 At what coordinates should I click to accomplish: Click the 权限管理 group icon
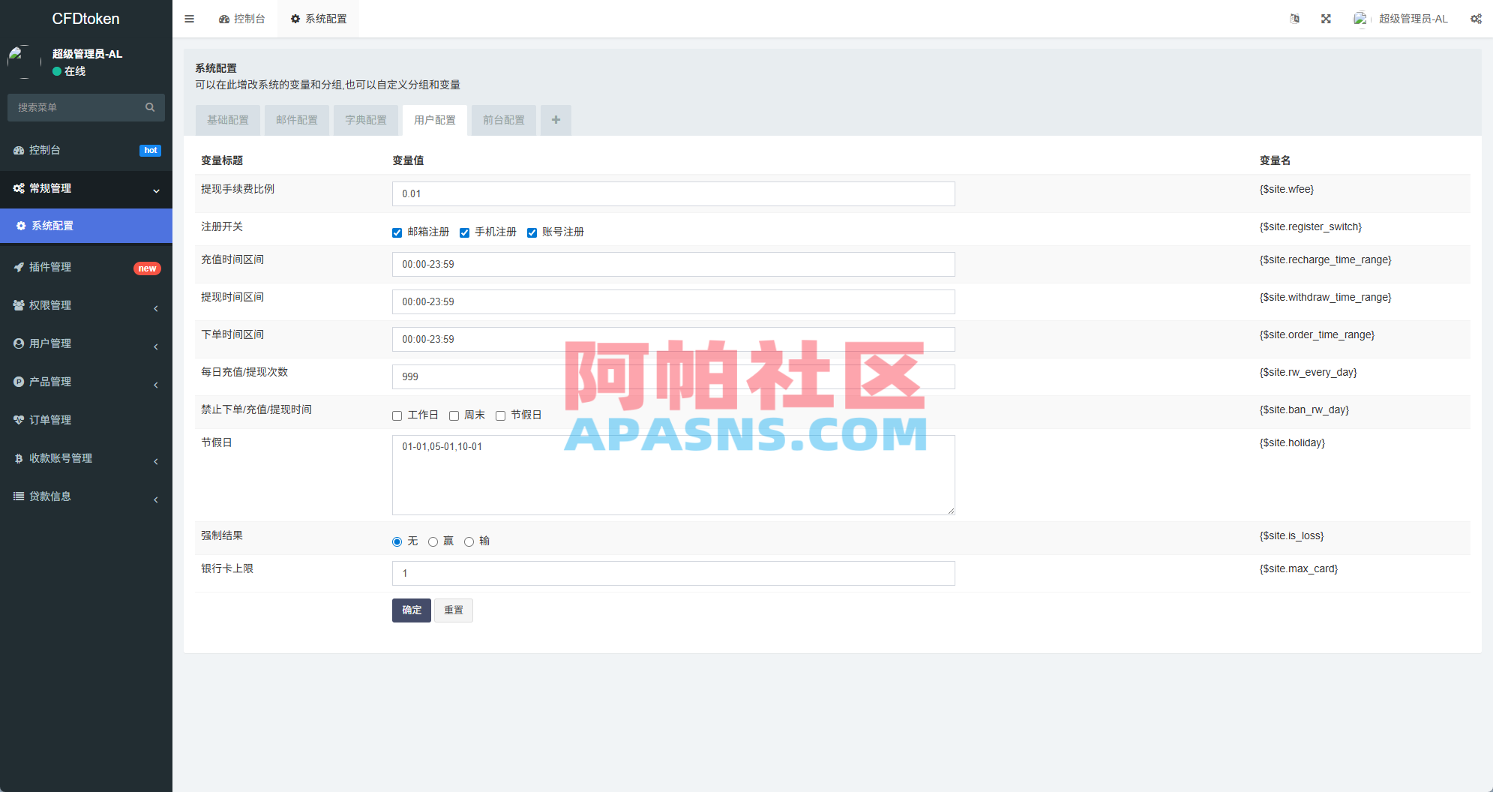pyautogui.click(x=19, y=305)
